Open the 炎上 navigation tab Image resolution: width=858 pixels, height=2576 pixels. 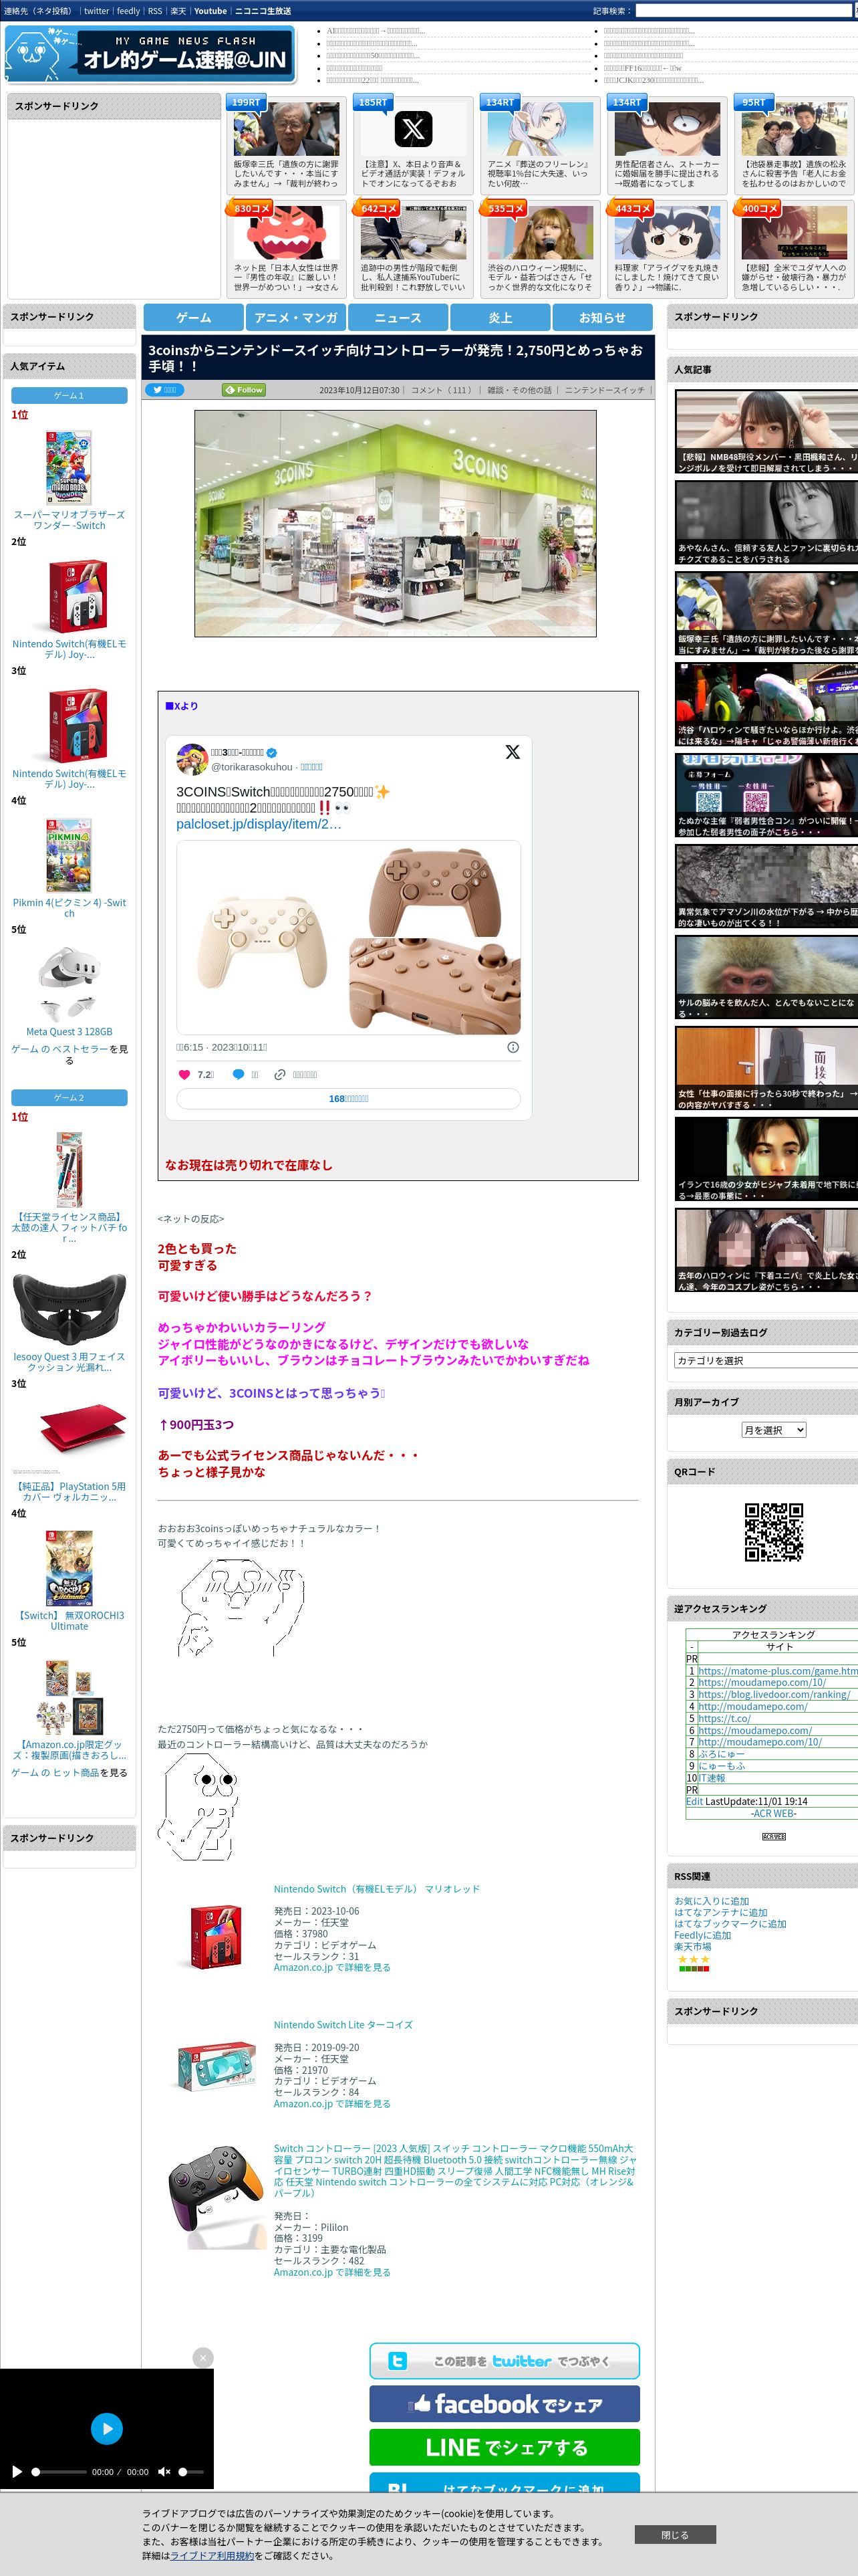[500, 317]
